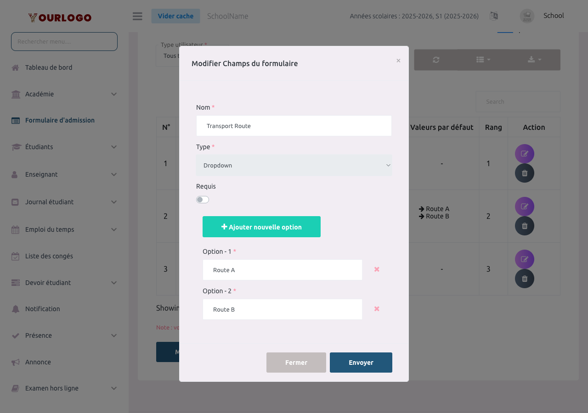Click the refresh table icon

click(x=435, y=60)
